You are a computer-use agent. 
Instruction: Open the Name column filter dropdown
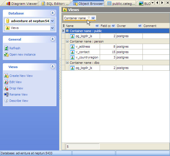(97, 26)
